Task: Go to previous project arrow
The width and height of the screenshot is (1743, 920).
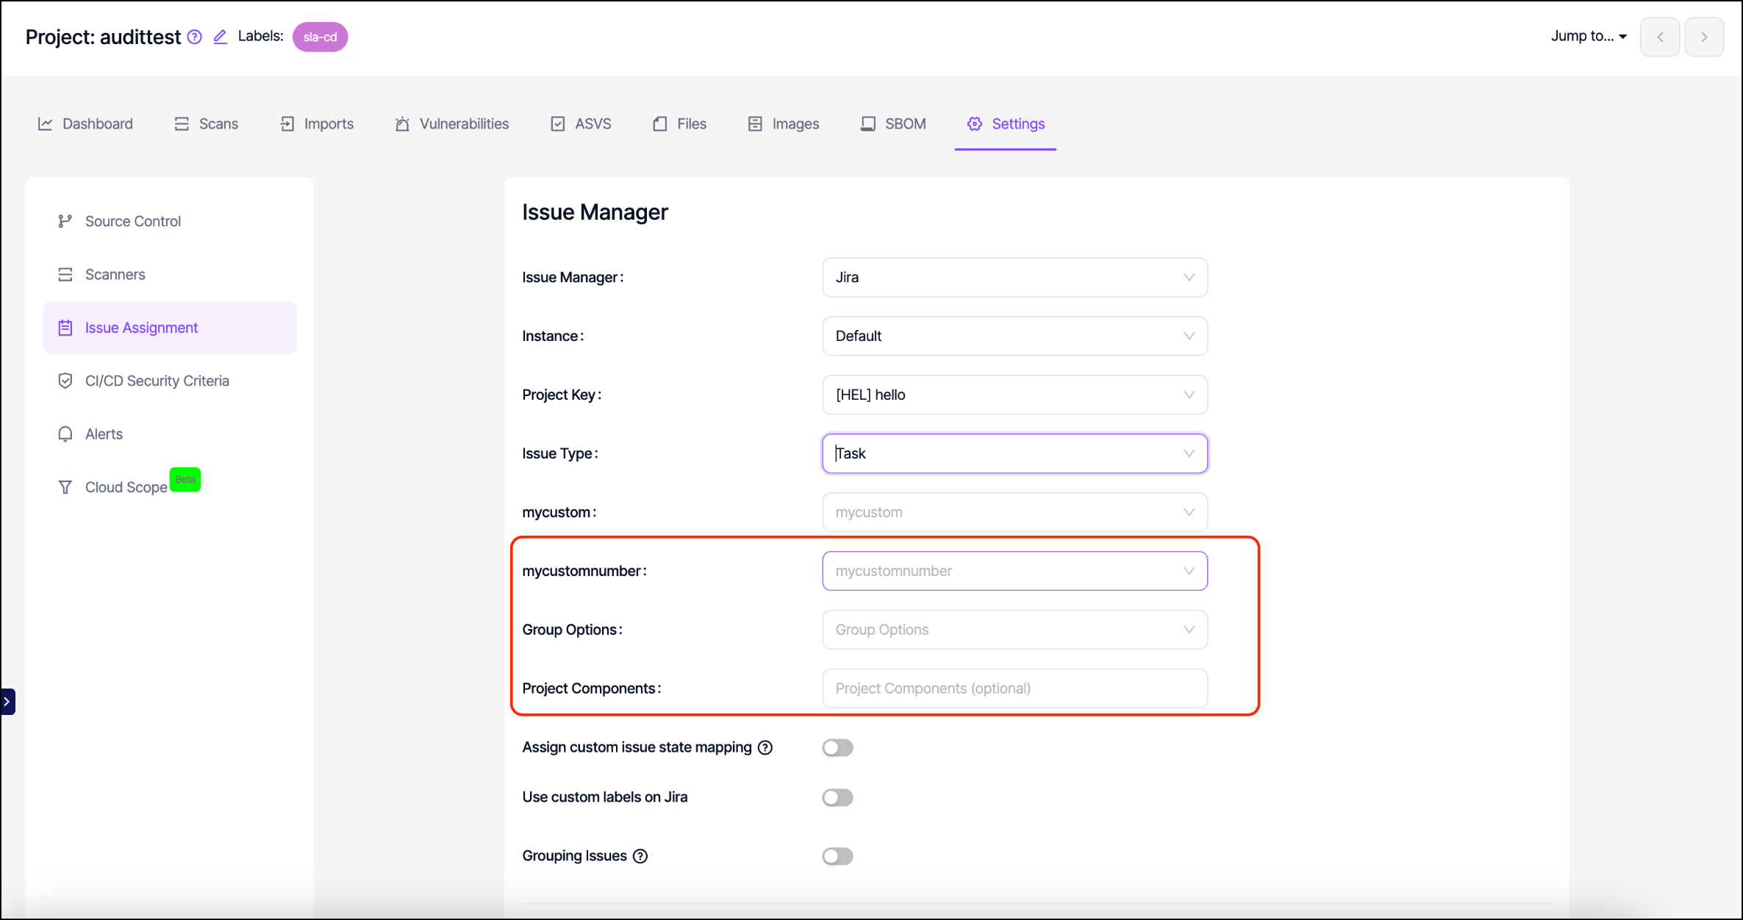Action: (1659, 37)
